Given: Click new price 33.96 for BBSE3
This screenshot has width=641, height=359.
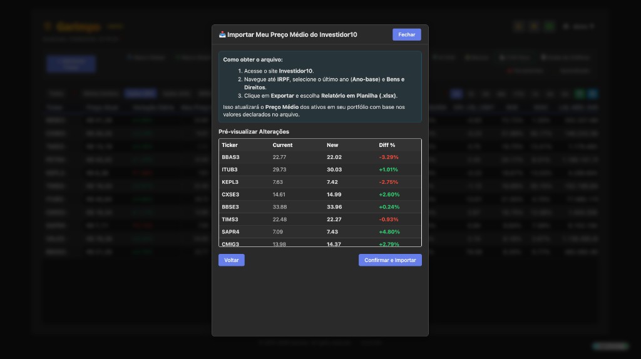Looking at the screenshot, I should [x=334, y=207].
